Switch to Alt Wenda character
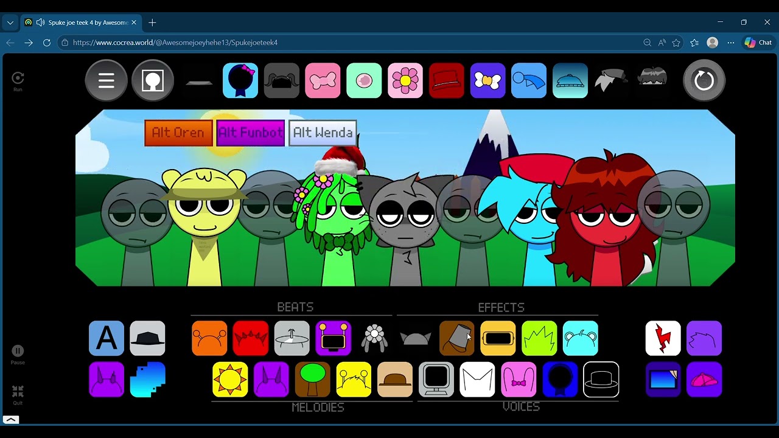 [323, 133]
